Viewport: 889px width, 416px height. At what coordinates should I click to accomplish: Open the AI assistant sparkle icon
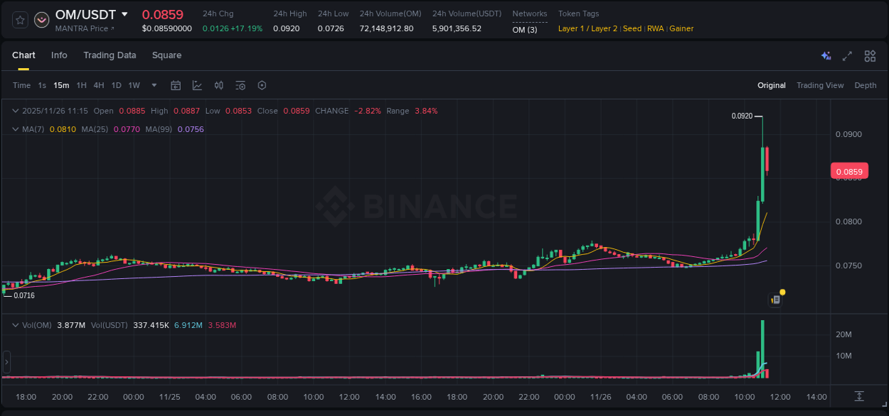click(826, 55)
